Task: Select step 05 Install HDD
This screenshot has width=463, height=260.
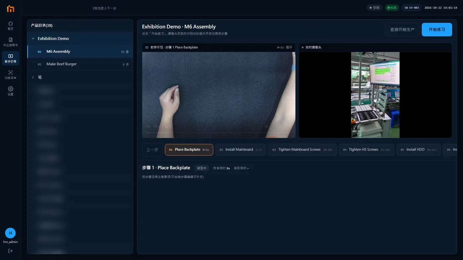Action: tap(418, 149)
